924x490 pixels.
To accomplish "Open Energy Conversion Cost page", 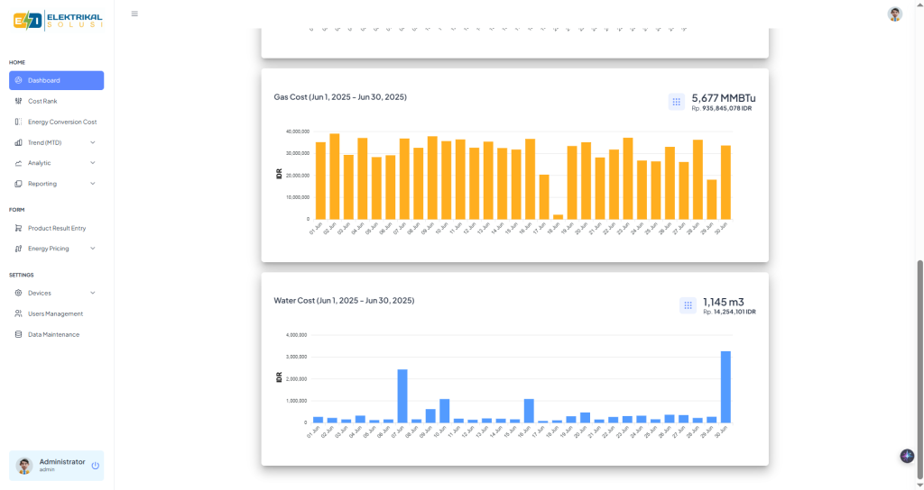I will (x=61, y=122).
